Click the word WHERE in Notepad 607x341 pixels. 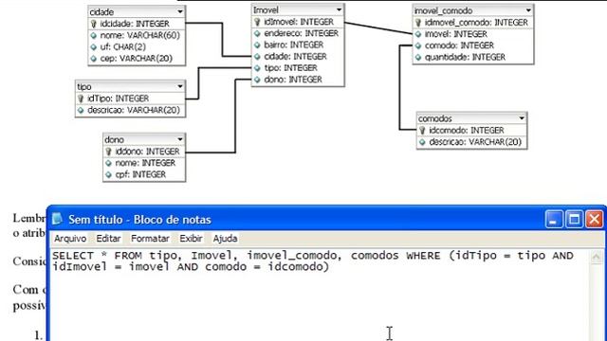click(423, 256)
